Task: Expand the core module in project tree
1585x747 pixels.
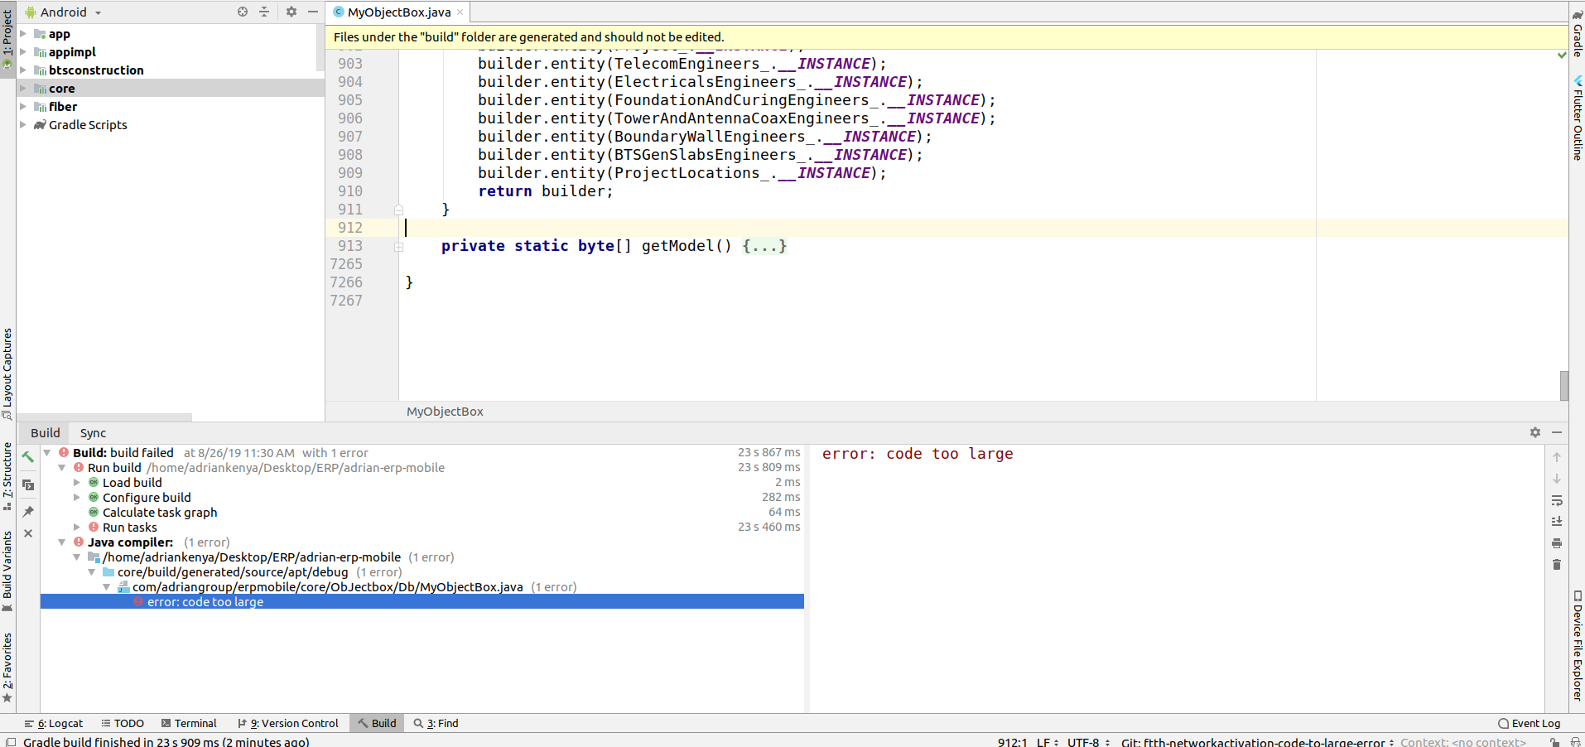Action: 23,89
